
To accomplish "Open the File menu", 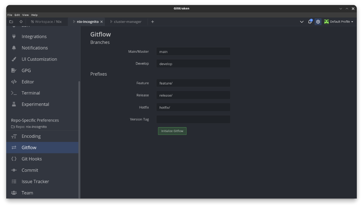I will [x=9, y=15].
